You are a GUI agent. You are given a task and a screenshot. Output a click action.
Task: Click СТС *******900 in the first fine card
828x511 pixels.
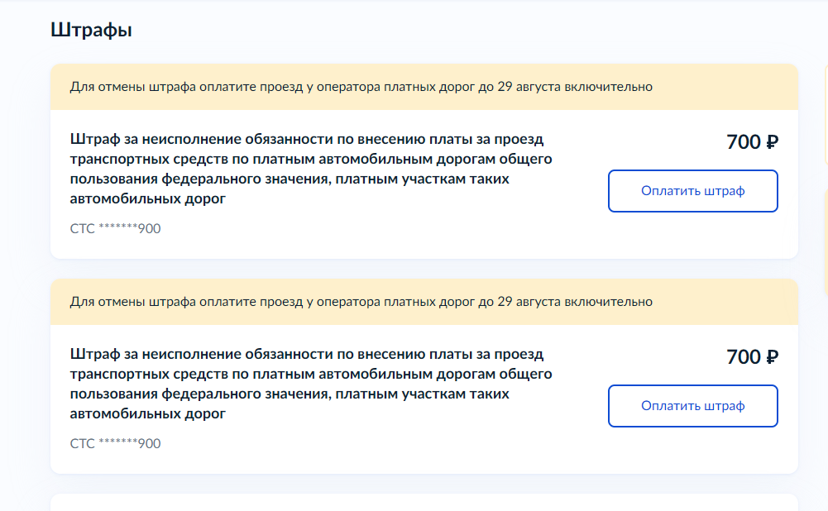coord(115,228)
